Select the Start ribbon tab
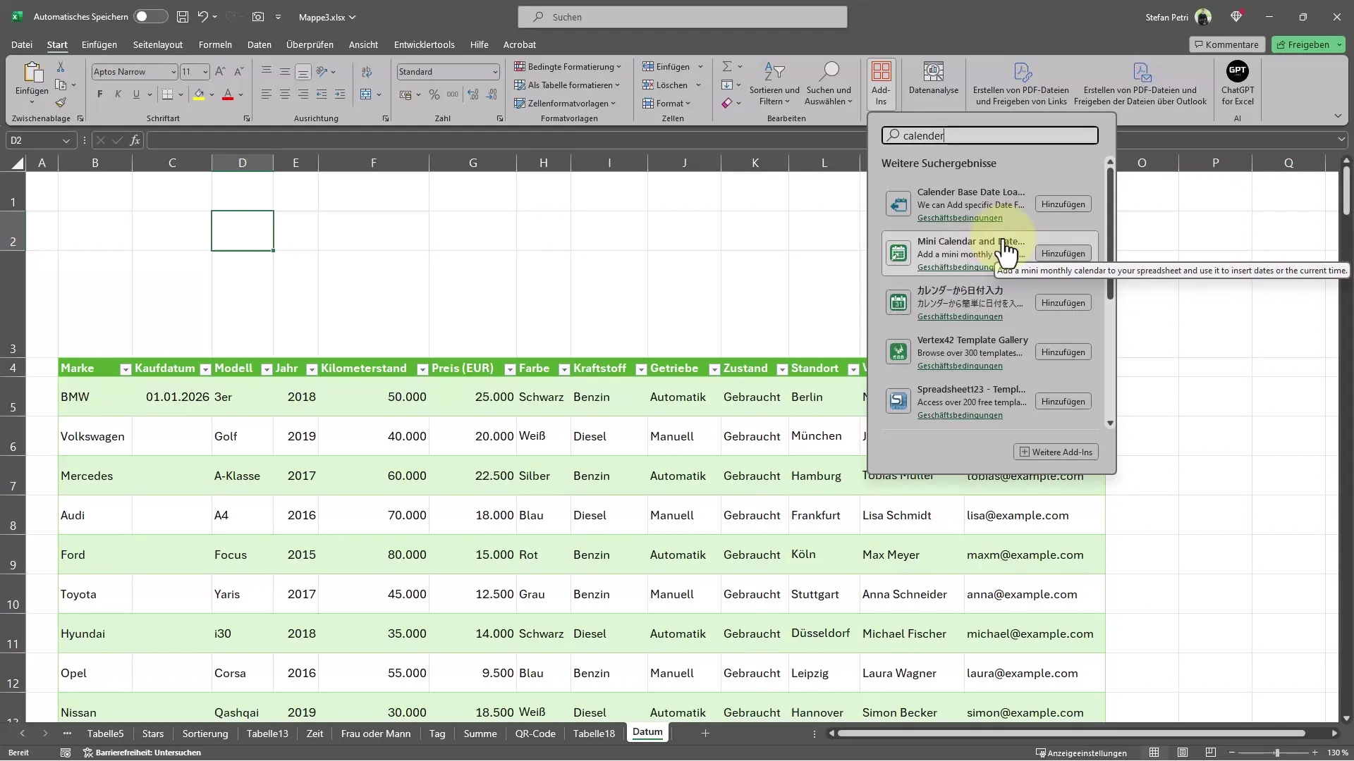This screenshot has width=1354, height=761. pos(56,44)
